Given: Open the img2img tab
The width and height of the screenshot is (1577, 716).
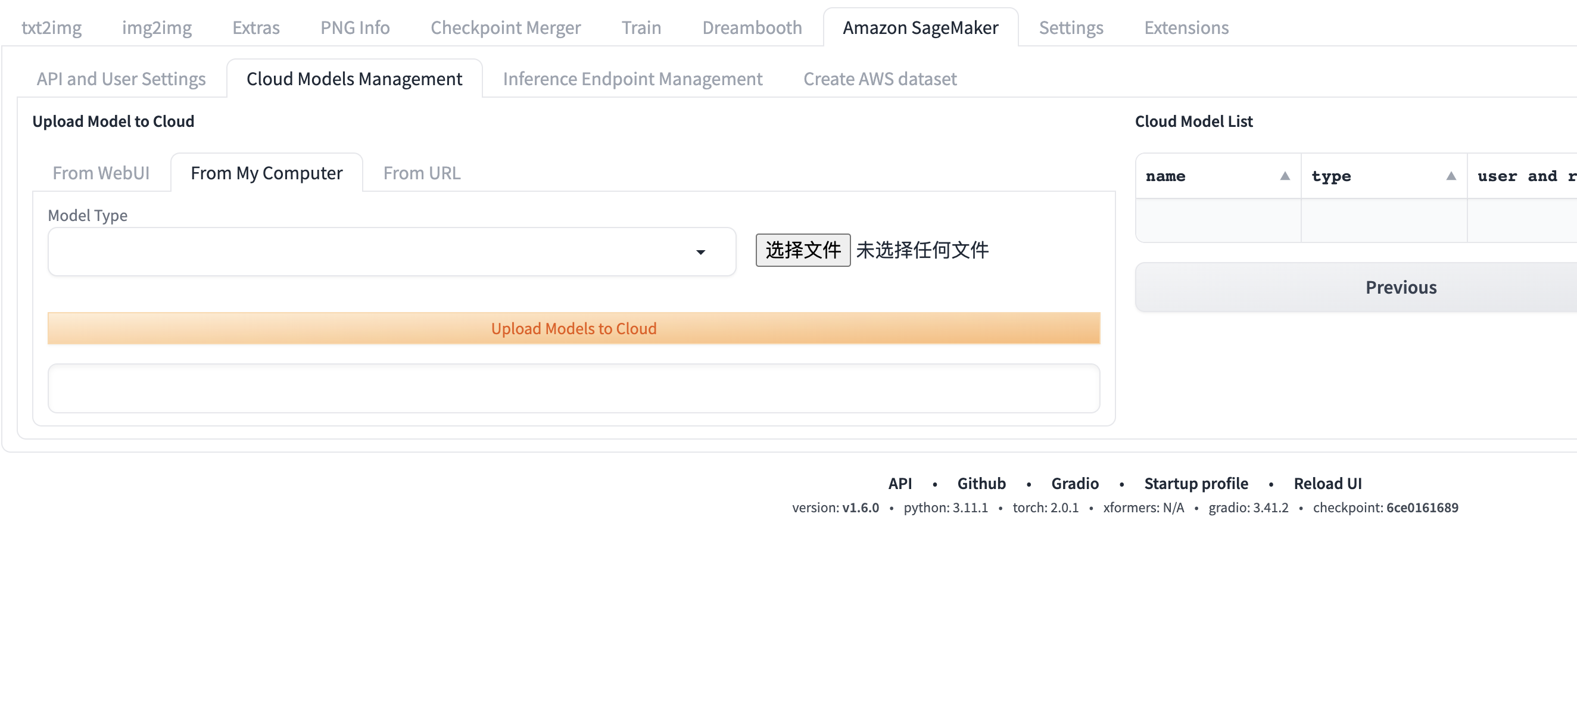Looking at the screenshot, I should 157,27.
